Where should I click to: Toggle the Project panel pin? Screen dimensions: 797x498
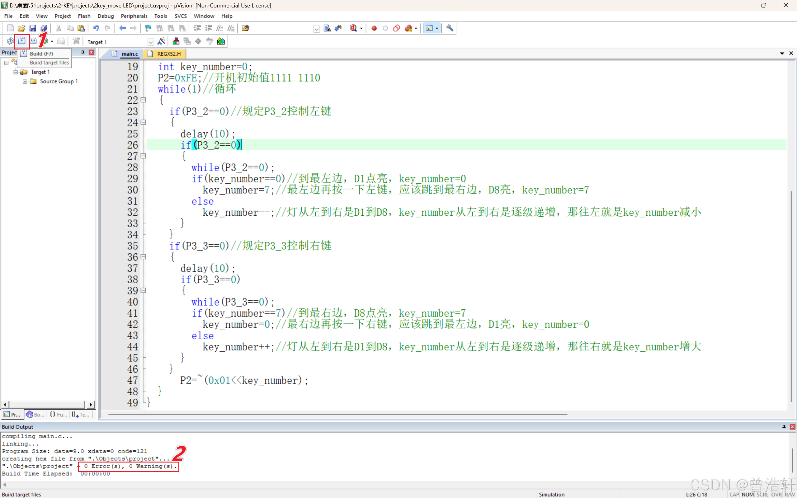(83, 52)
